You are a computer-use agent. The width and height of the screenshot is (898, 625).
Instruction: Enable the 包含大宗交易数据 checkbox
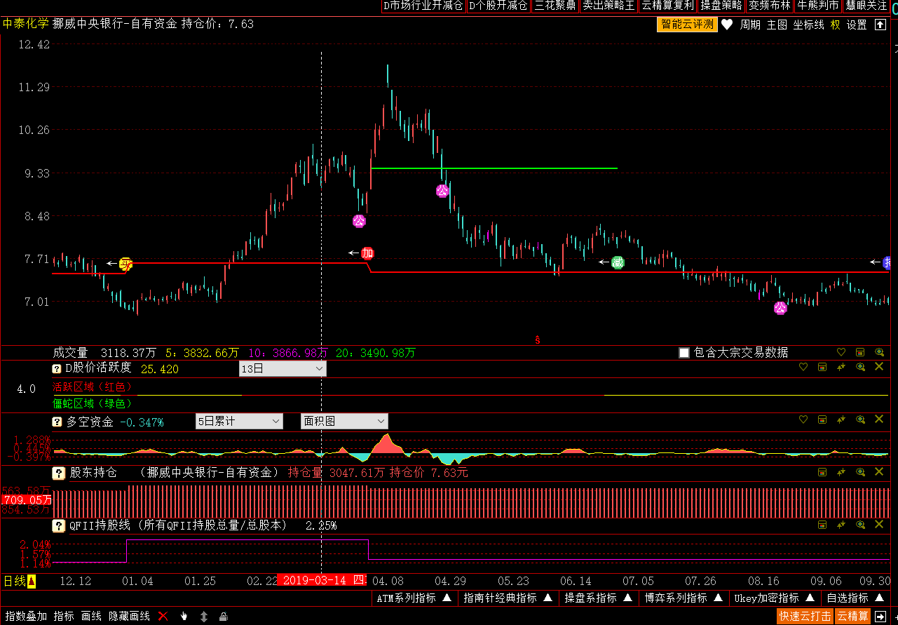tap(684, 352)
